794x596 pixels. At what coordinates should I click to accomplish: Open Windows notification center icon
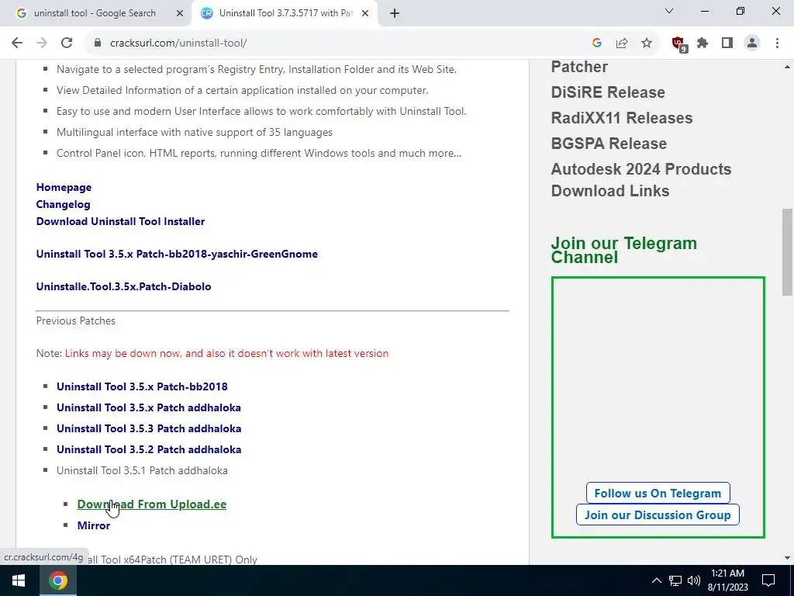tap(768, 580)
